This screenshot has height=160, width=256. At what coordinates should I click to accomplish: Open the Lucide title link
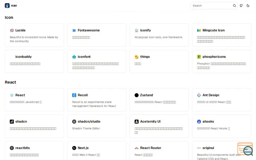[20, 30]
